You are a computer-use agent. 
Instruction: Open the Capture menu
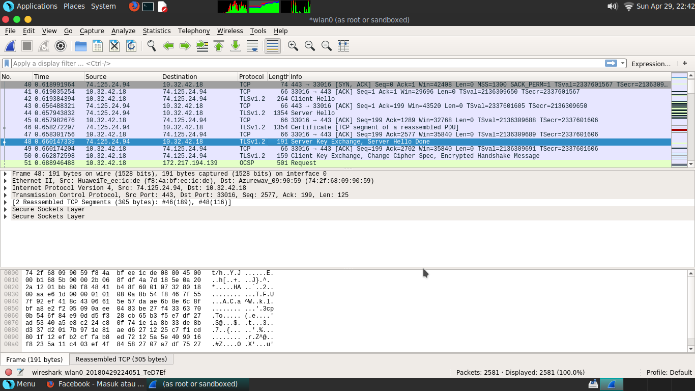92,31
